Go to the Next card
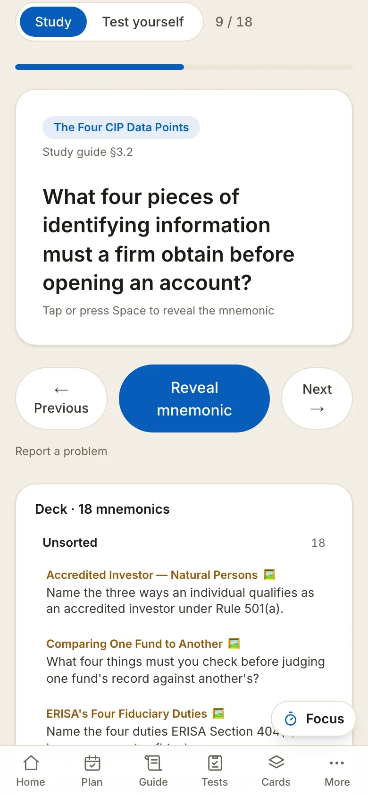Screen dimensions: 368x797 pos(317,398)
